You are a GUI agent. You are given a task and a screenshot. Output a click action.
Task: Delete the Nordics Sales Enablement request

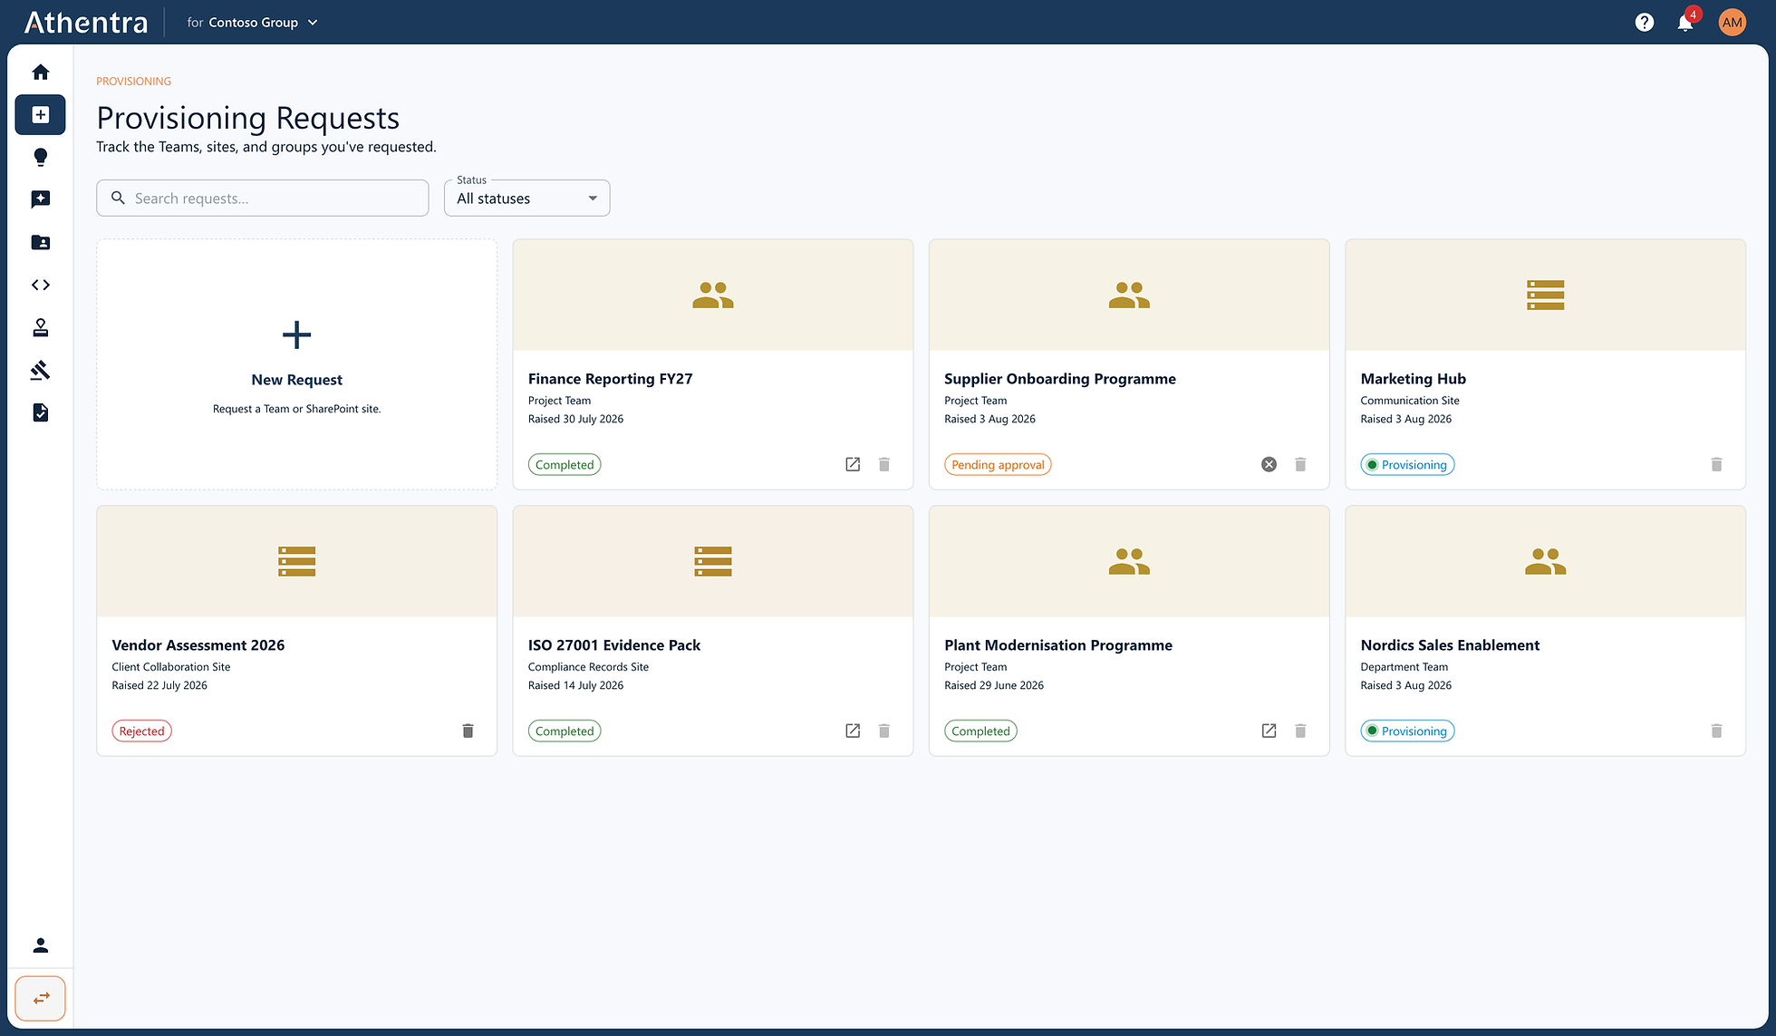coord(1716,731)
